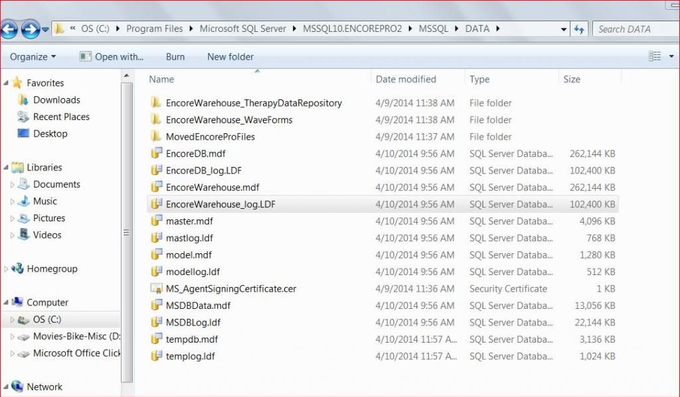Screen dimensions: 680x397
Task: Select EncoreDB_log.LDF file
Action: point(203,170)
